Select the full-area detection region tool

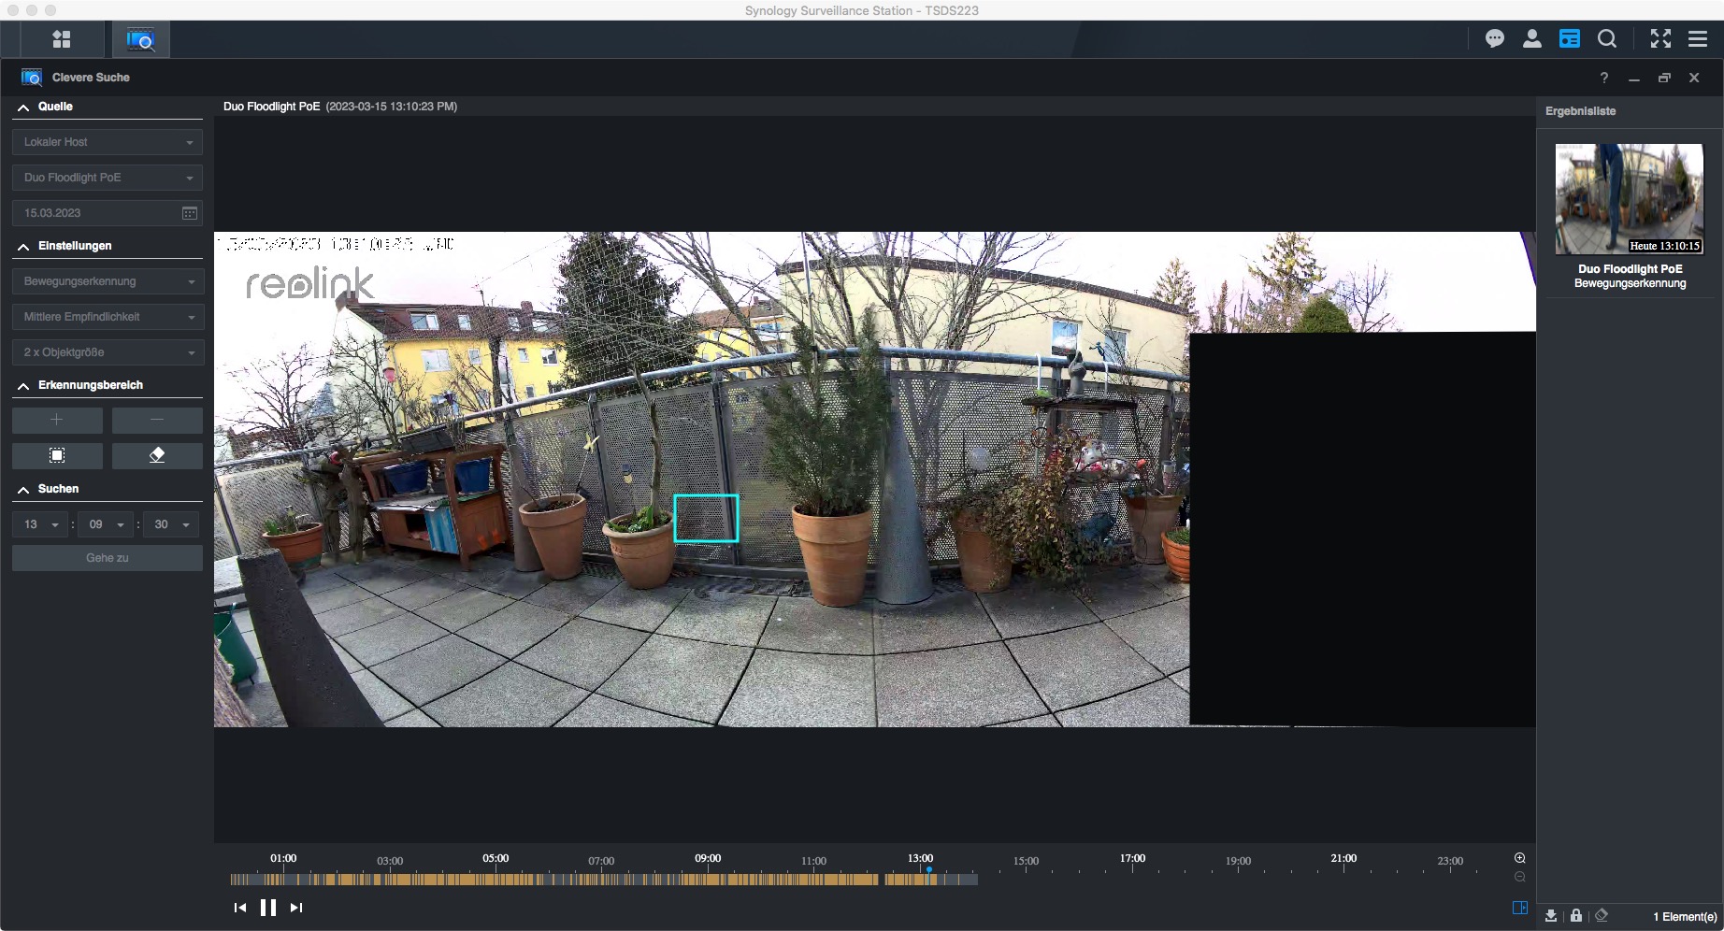click(x=57, y=455)
